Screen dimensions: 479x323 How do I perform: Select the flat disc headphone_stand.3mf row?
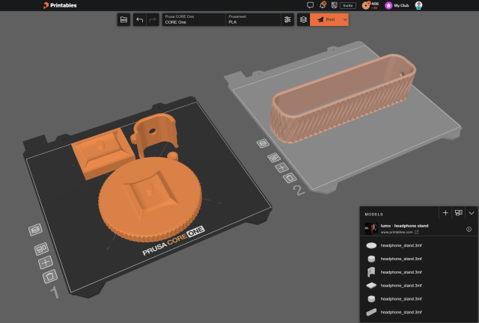pos(419,245)
